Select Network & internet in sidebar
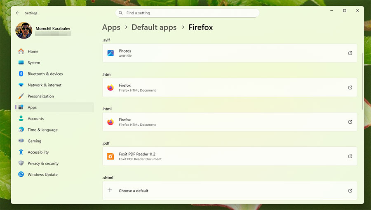Viewport: 371px width, 210px height. 44,85
